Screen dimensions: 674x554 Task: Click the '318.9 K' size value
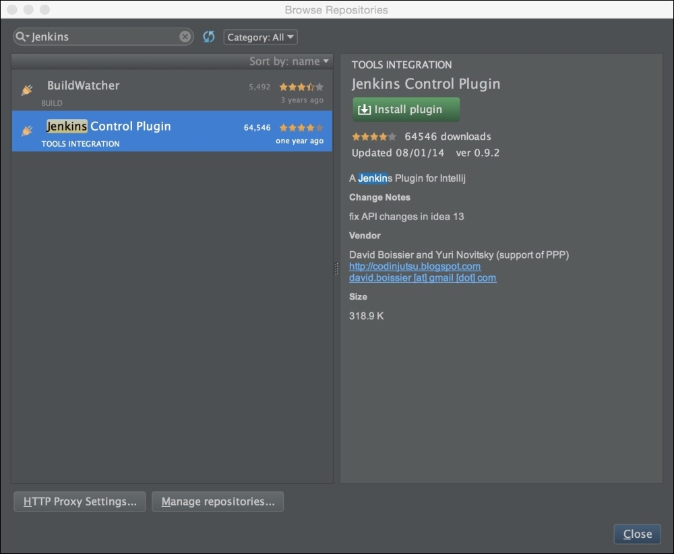(x=366, y=316)
